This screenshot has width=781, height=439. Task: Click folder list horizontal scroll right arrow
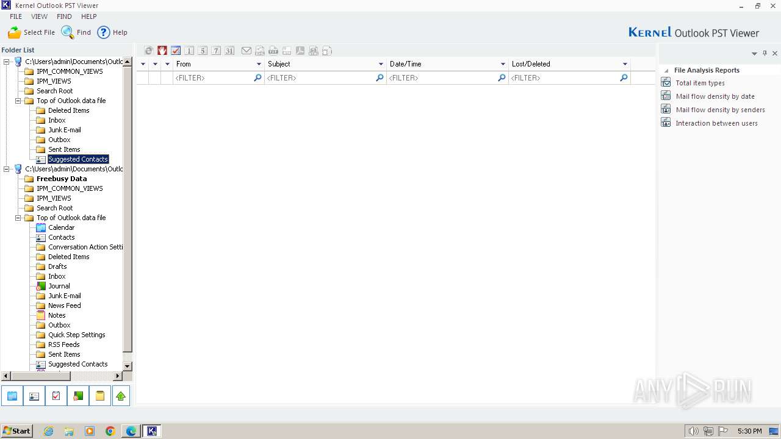[x=118, y=376]
